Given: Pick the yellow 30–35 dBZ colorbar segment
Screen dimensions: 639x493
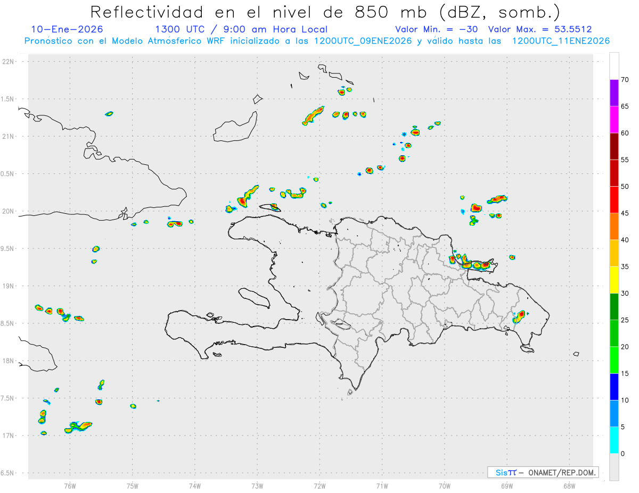Looking at the screenshot, I should pyautogui.click(x=614, y=280).
